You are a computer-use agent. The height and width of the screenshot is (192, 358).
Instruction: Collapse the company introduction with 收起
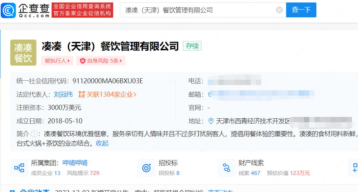click(102, 143)
